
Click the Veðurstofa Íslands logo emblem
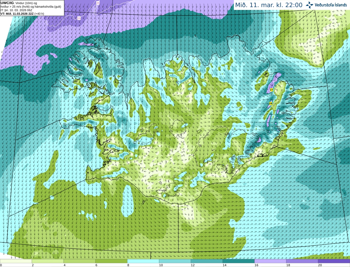pyautogui.click(x=310, y=5)
